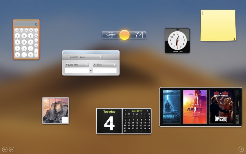
Task: Open the Hectare unit dropdown
Action: tap(105, 65)
